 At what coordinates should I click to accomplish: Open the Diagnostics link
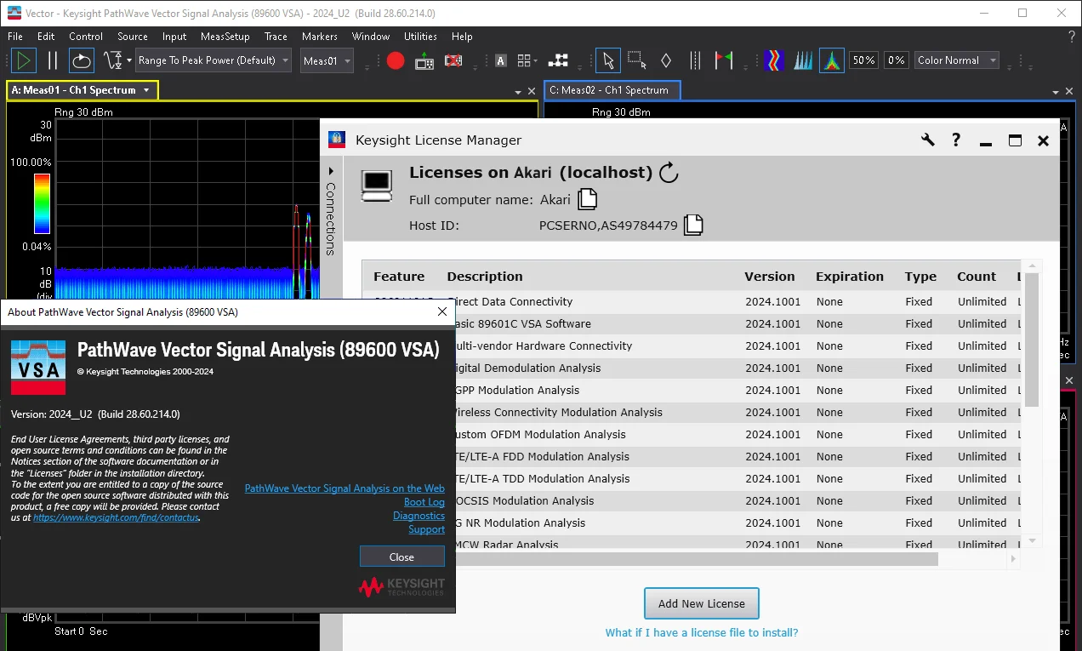[419, 516]
